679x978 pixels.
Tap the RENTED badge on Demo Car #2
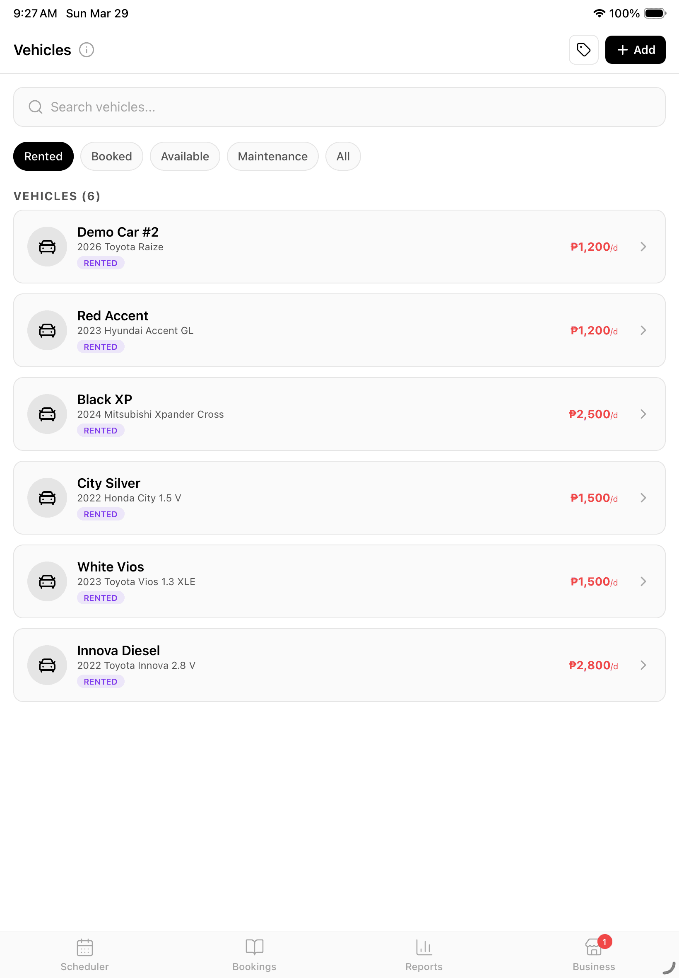click(101, 263)
